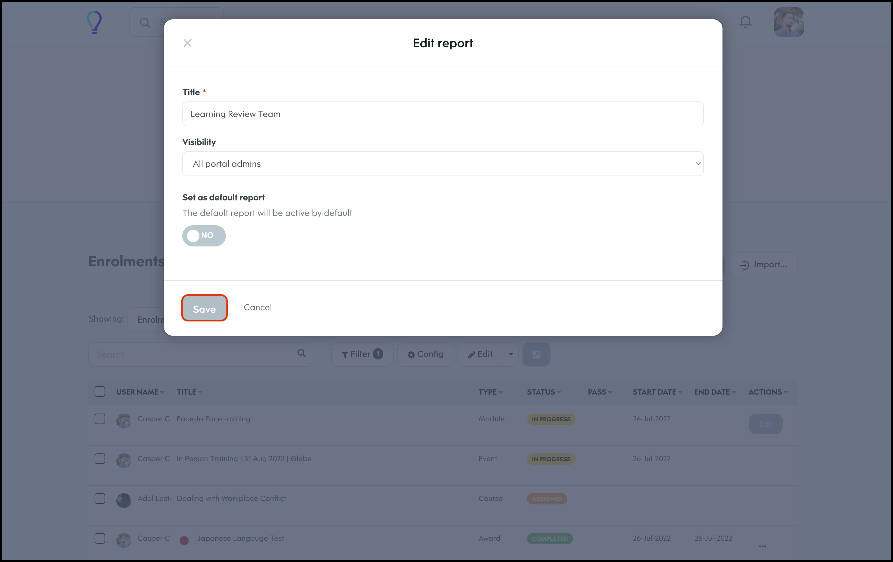The width and height of the screenshot is (893, 562).
Task: Check the Adol Lester row checkbox
Action: pyautogui.click(x=100, y=499)
